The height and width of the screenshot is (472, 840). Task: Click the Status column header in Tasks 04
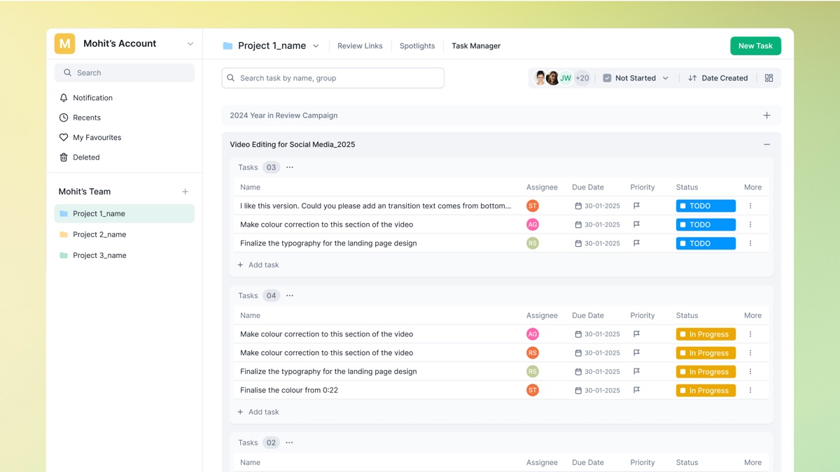pyautogui.click(x=687, y=315)
